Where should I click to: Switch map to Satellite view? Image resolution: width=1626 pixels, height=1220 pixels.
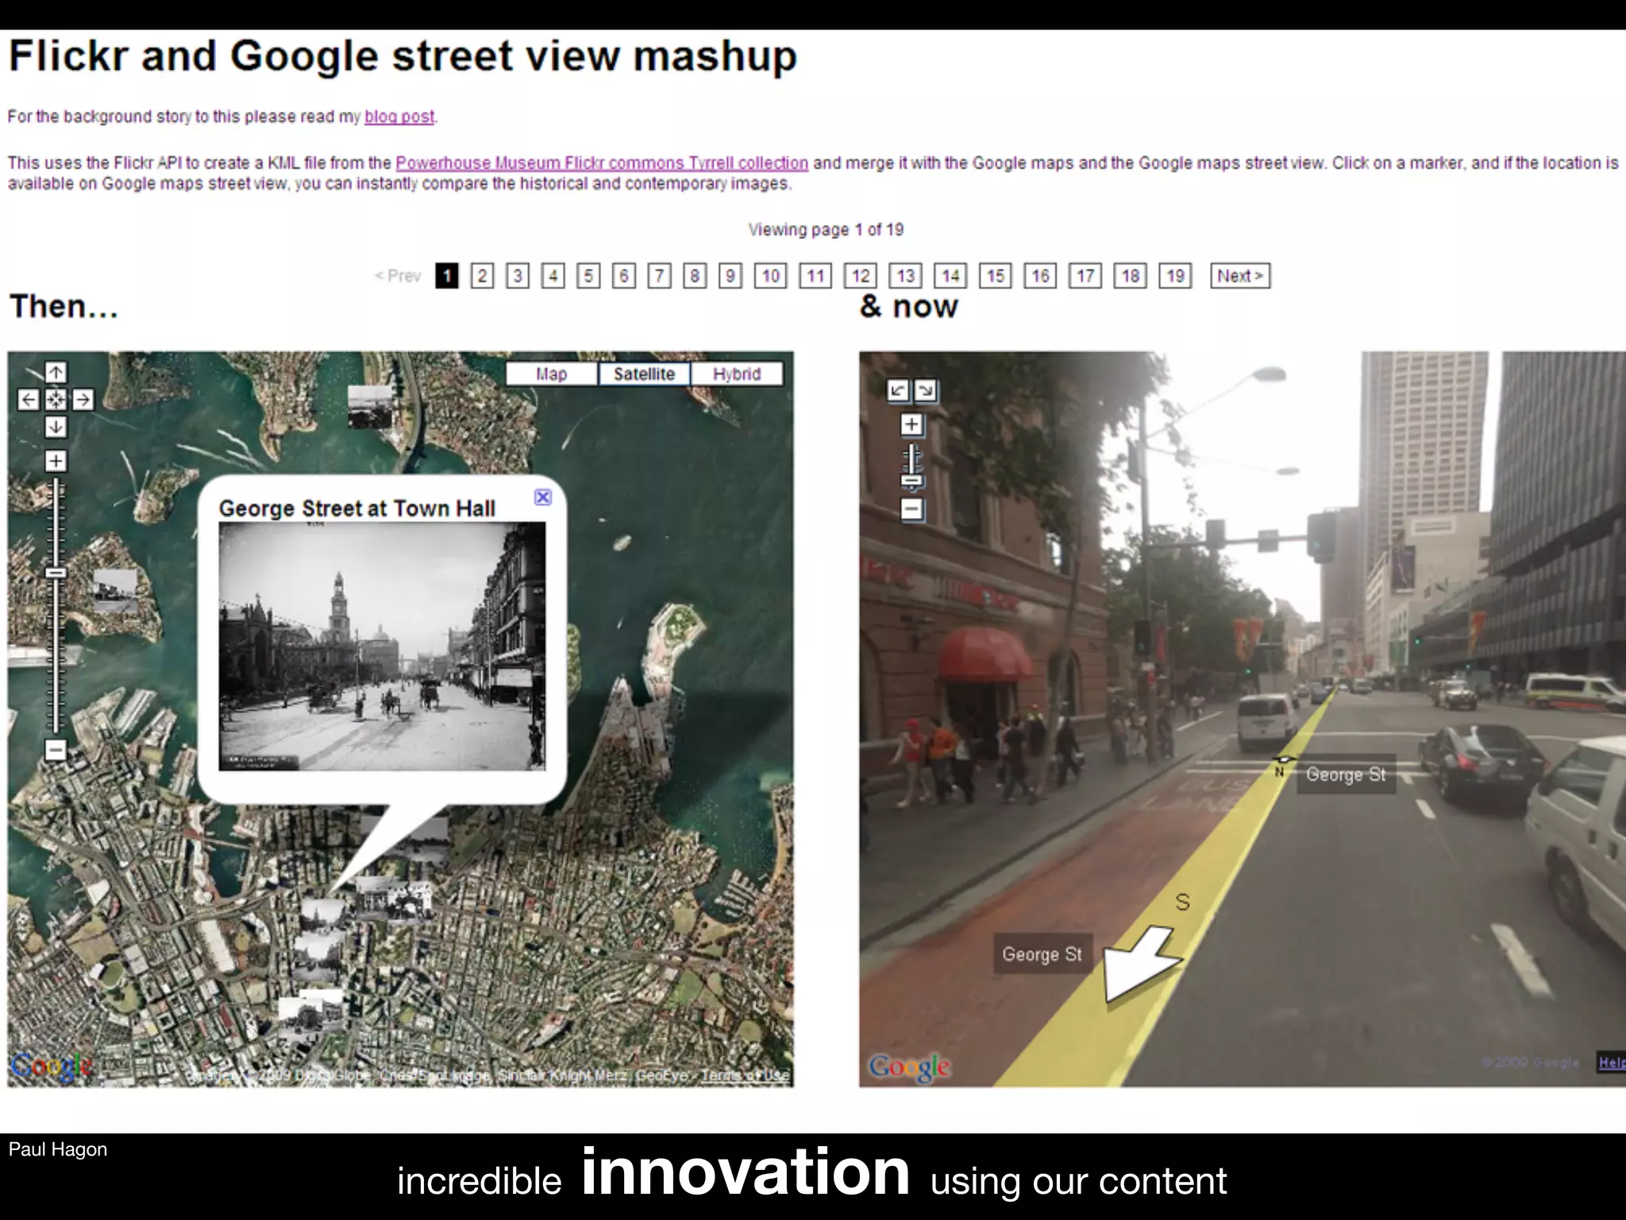pyautogui.click(x=644, y=374)
